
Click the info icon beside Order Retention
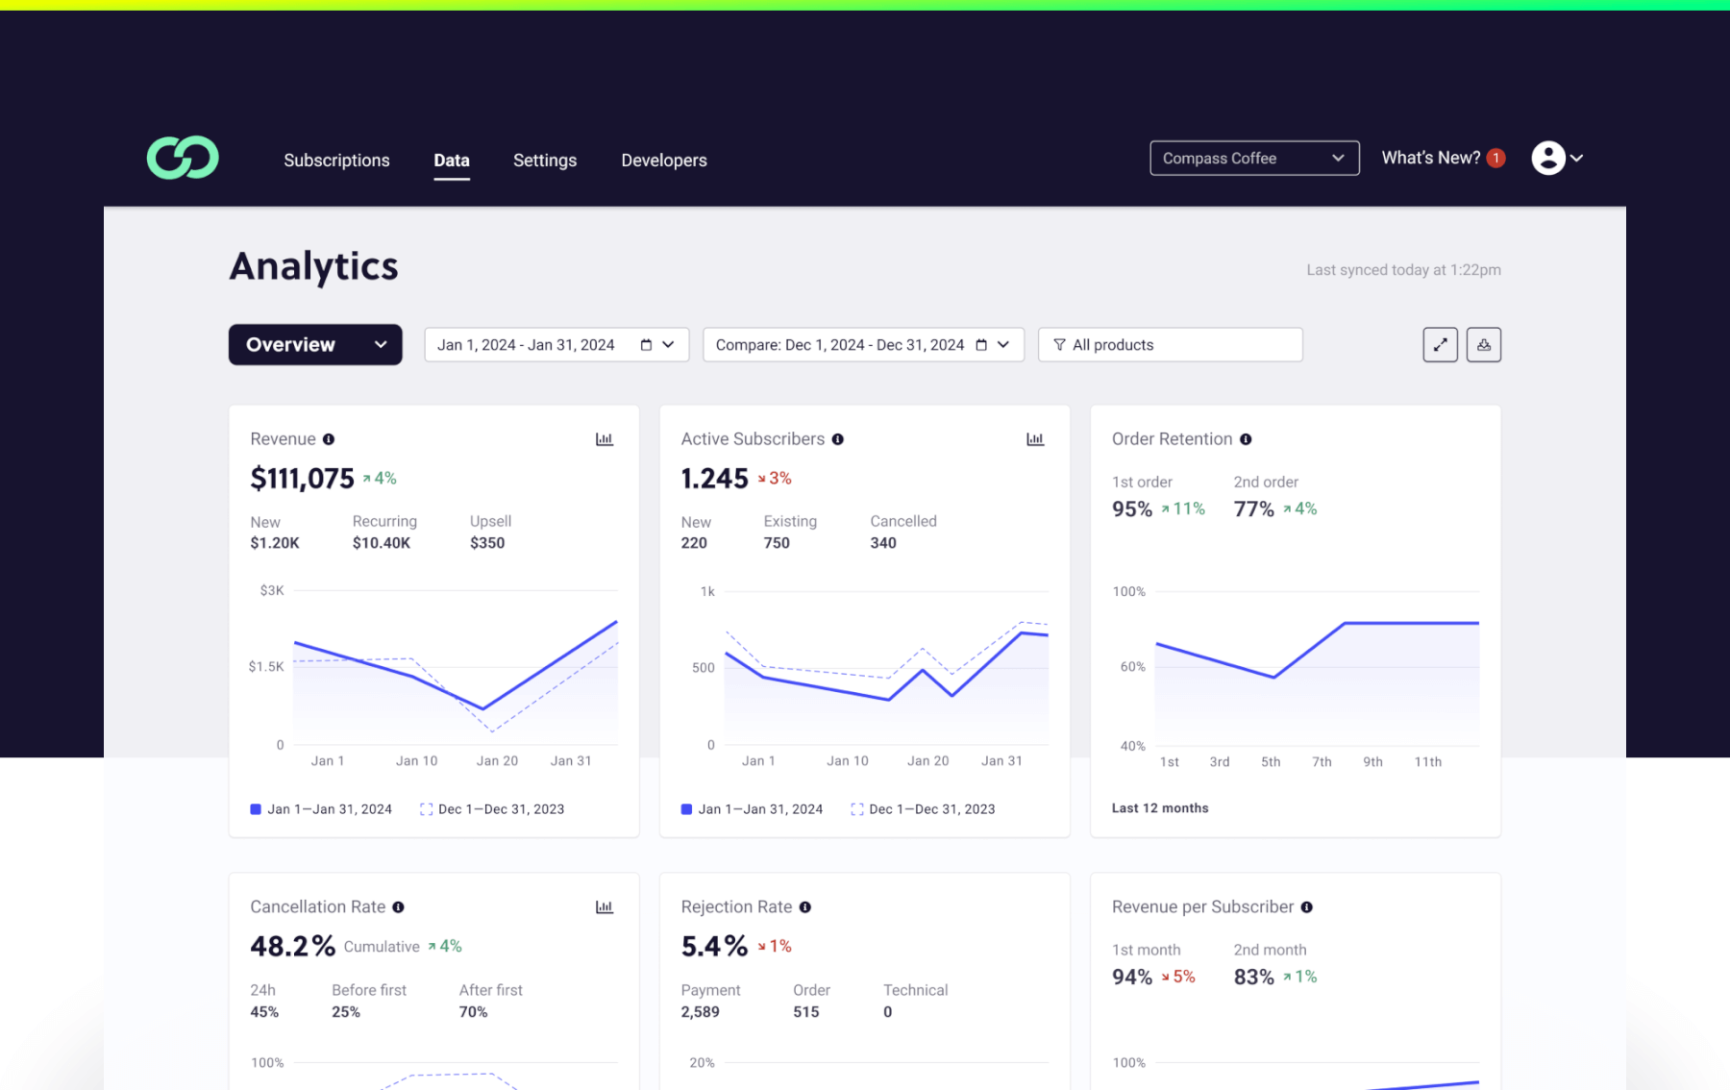(1246, 439)
